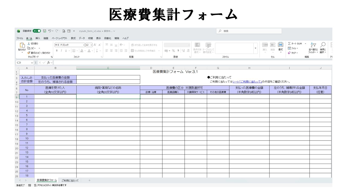Click in the search (検索) box
This screenshot has height=195, width=347.
249,31
